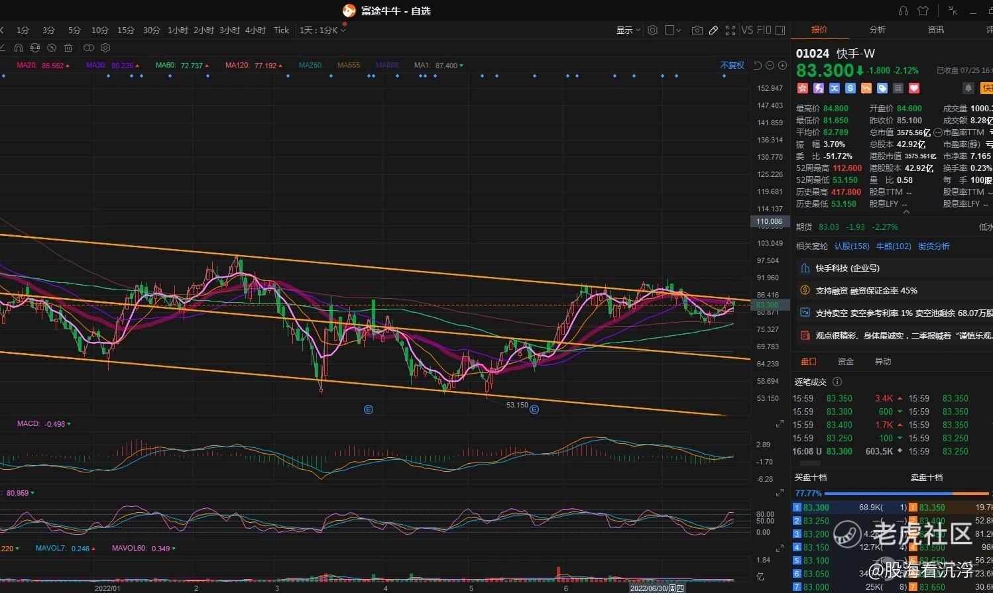The width and height of the screenshot is (993, 593).
Task: Open the skin theme shirt icon
Action: point(923,11)
